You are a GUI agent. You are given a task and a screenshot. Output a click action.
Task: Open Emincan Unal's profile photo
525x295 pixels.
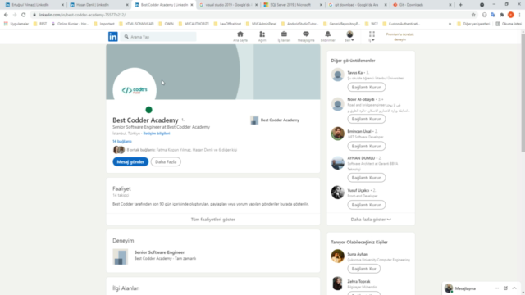337,134
